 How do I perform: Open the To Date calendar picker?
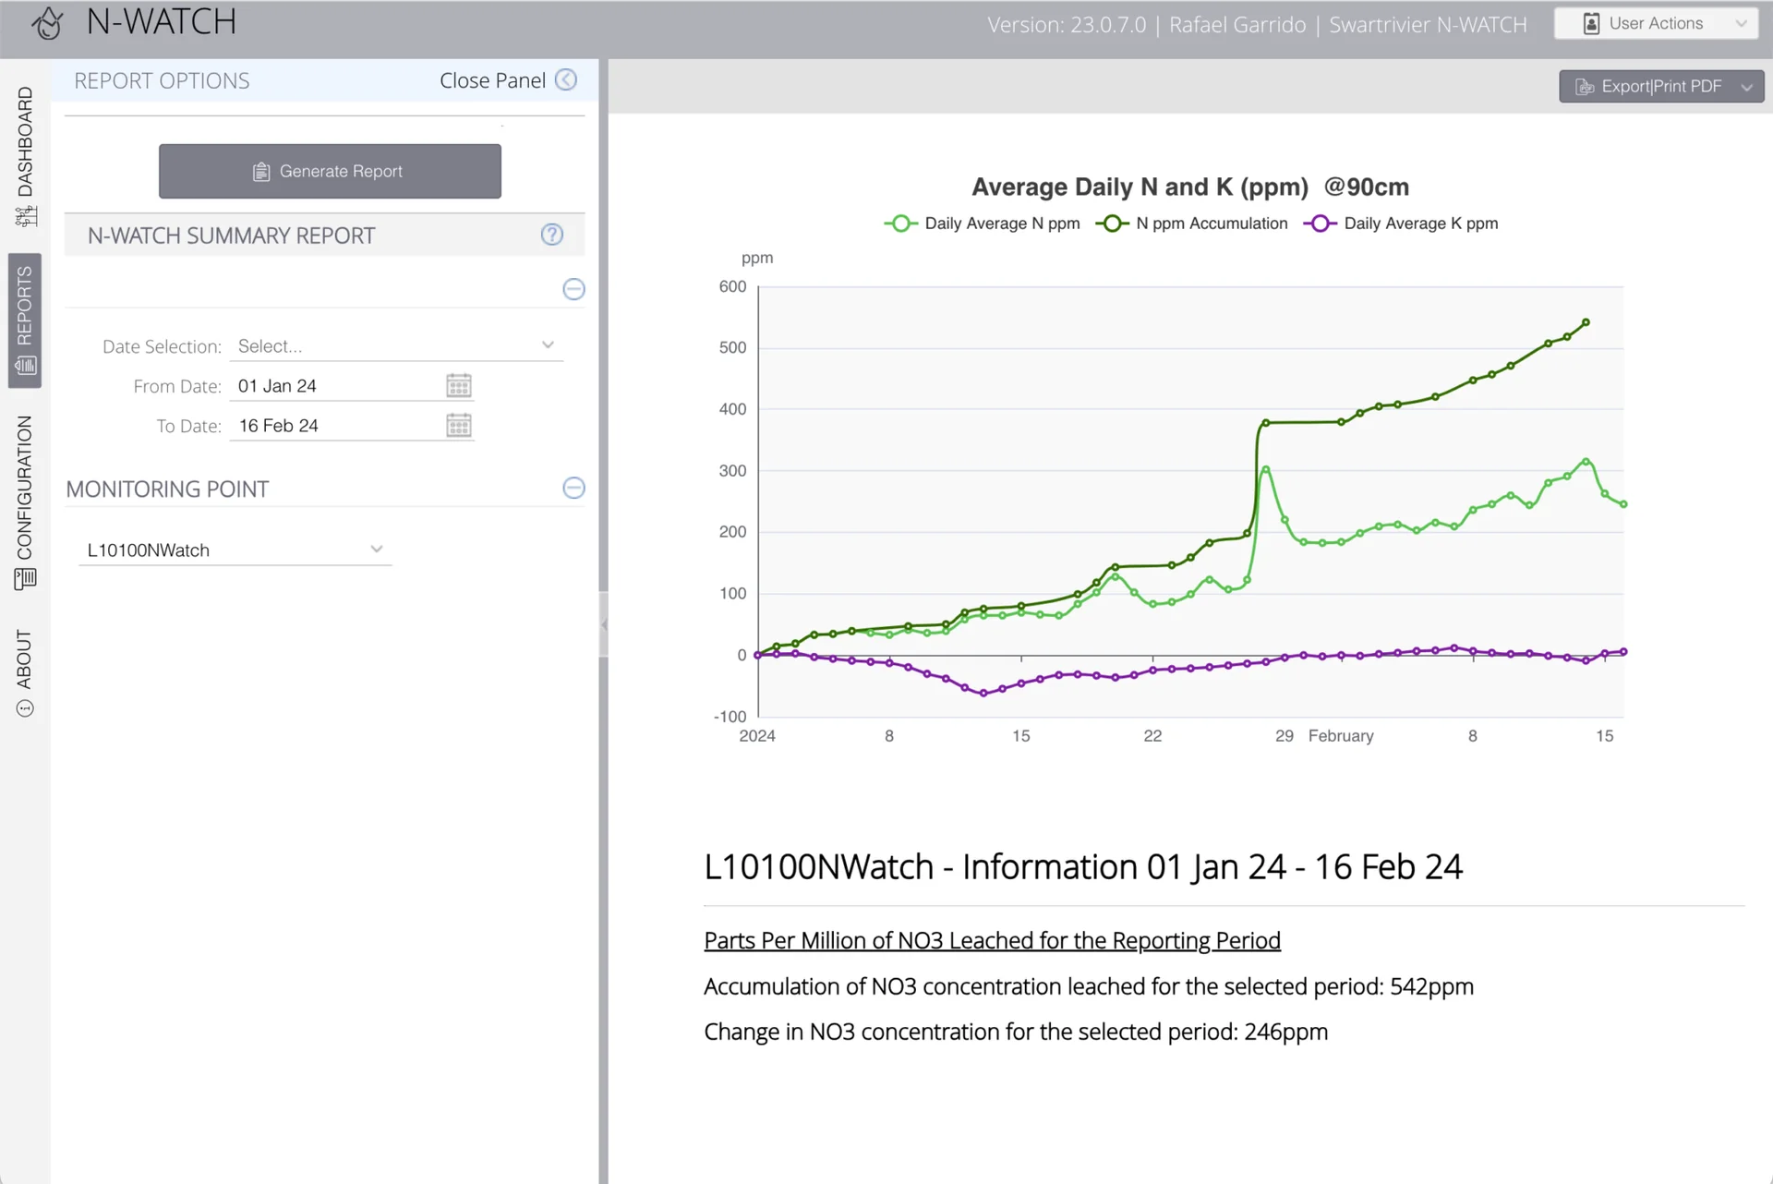459,425
